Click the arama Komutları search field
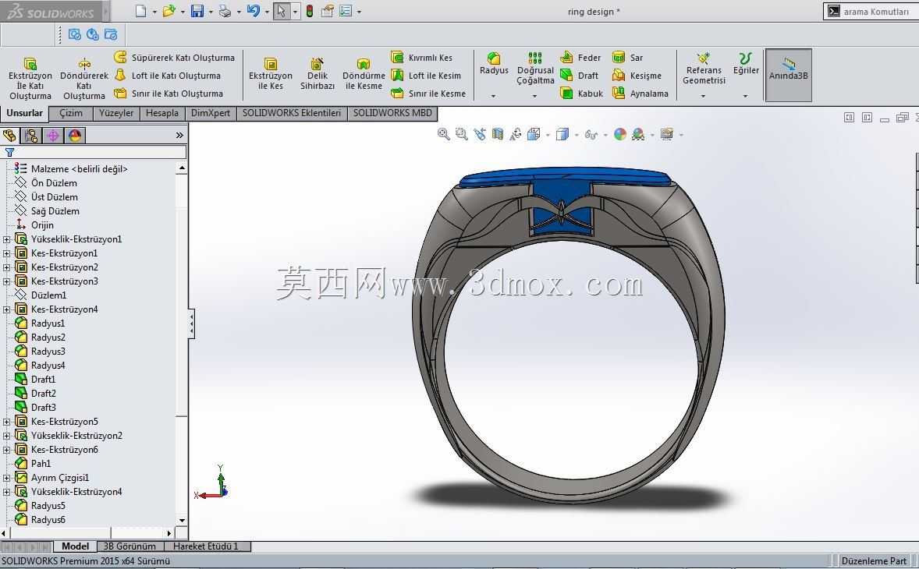 coord(871,11)
